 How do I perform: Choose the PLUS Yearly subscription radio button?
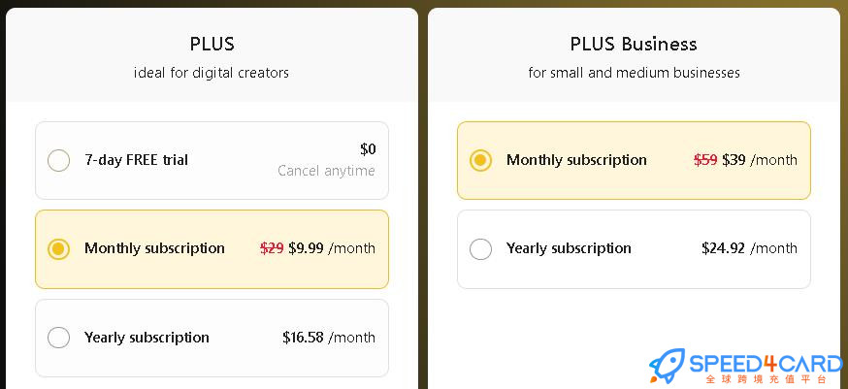pyautogui.click(x=58, y=338)
